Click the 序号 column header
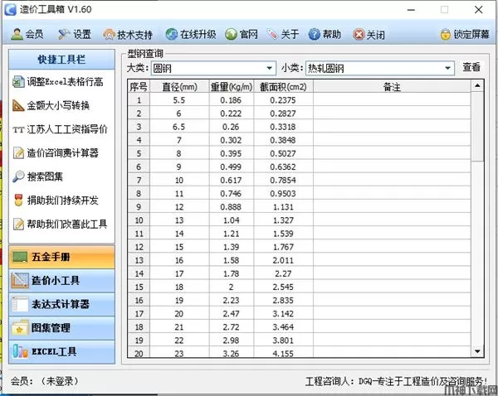Screen dimensions: 498x396 click(139, 86)
